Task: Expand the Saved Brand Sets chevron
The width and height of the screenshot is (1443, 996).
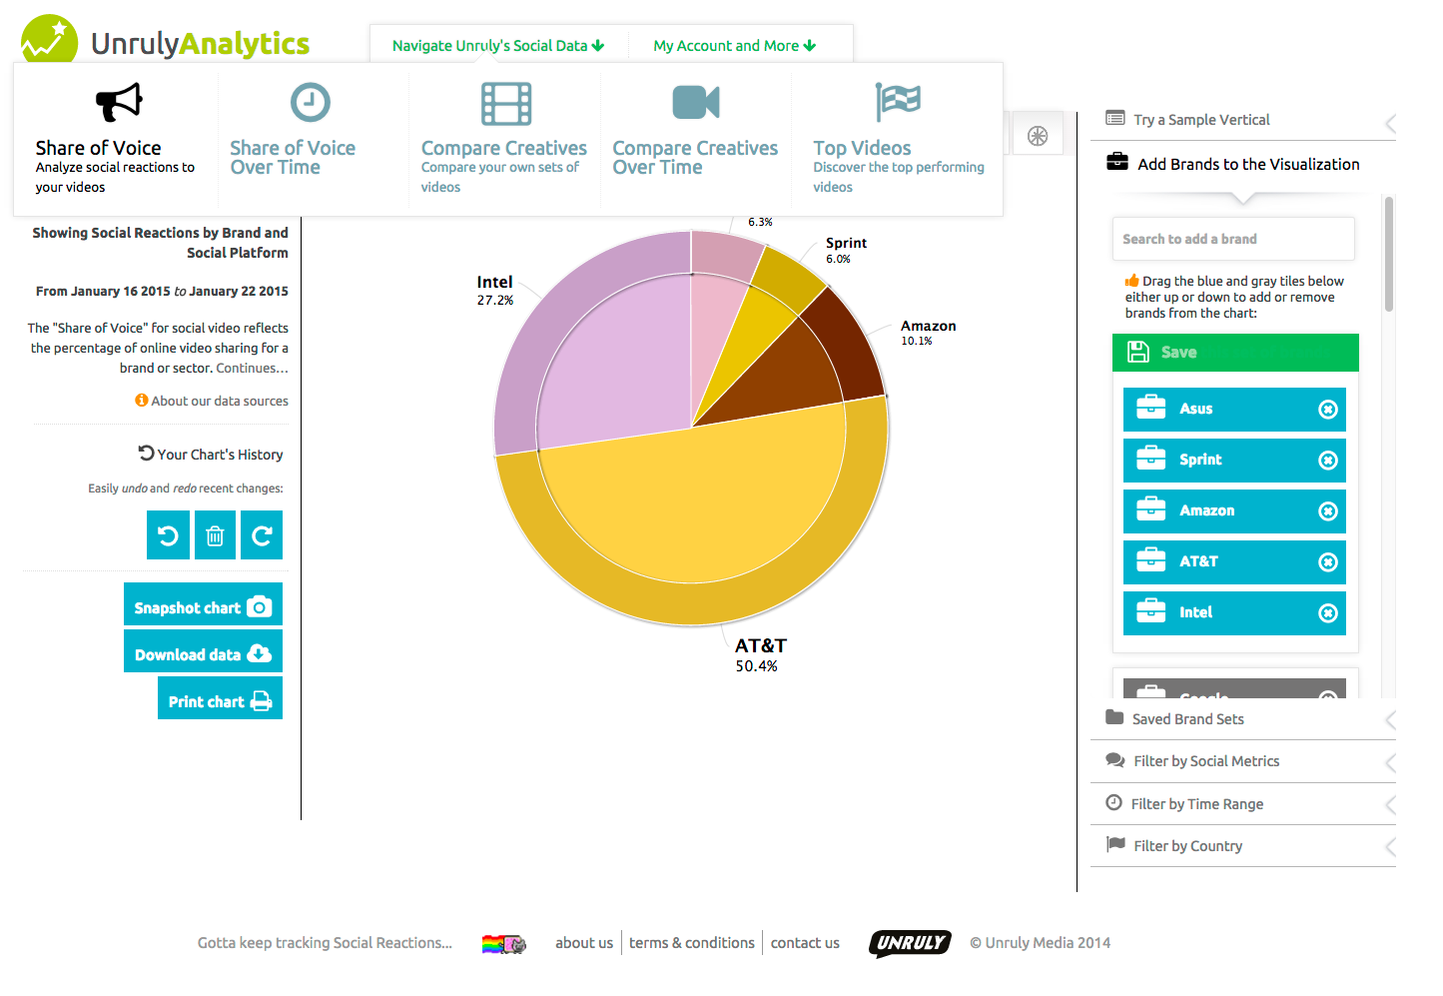Action: (x=1390, y=720)
